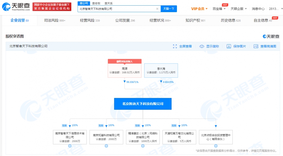Click the 天眼查 watermark logo beside heading
The height and width of the screenshot is (156, 283).
click(271, 36)
